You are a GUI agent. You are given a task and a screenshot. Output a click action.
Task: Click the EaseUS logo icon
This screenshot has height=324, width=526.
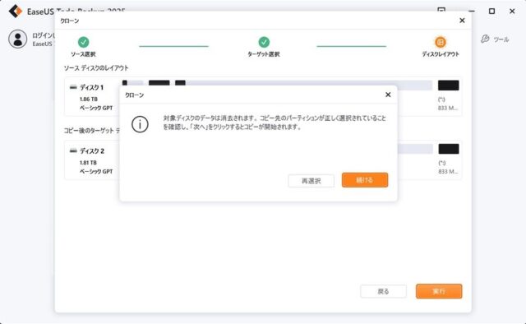16,11
